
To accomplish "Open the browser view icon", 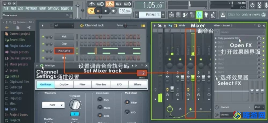I will [x=192, y=15].
